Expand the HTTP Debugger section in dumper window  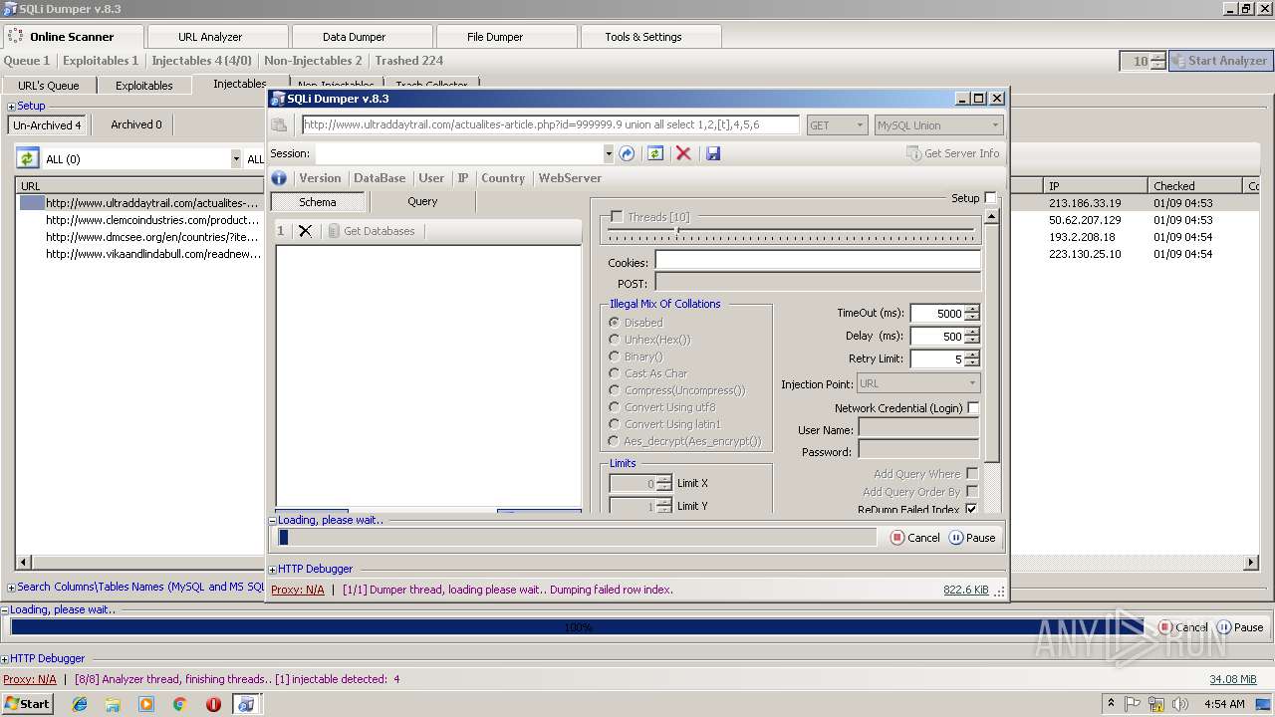click(x=273, y=570)
